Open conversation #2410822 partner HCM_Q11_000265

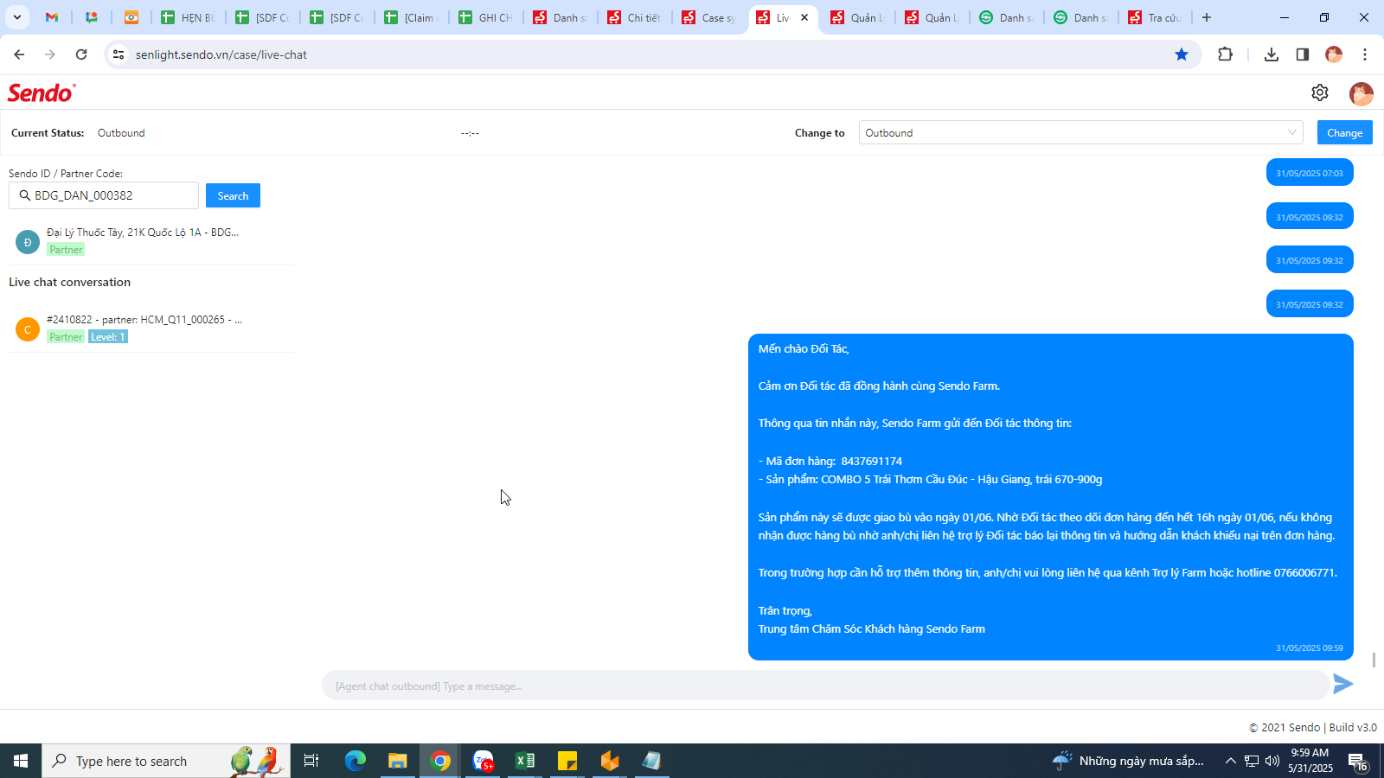coord(151,328)
